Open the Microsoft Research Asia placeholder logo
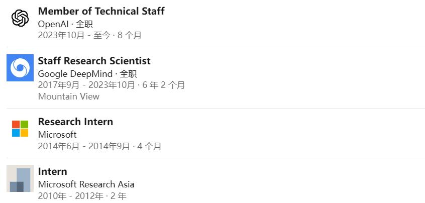 coord(20,178)
